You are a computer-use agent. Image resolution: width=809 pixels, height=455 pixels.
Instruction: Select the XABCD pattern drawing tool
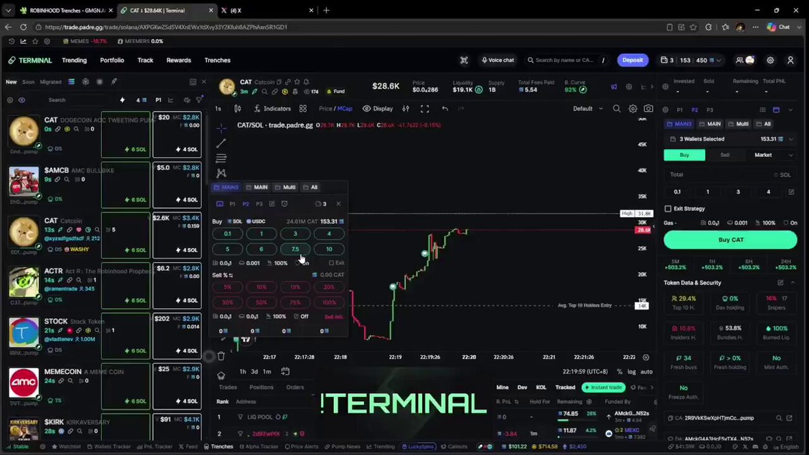221,173
